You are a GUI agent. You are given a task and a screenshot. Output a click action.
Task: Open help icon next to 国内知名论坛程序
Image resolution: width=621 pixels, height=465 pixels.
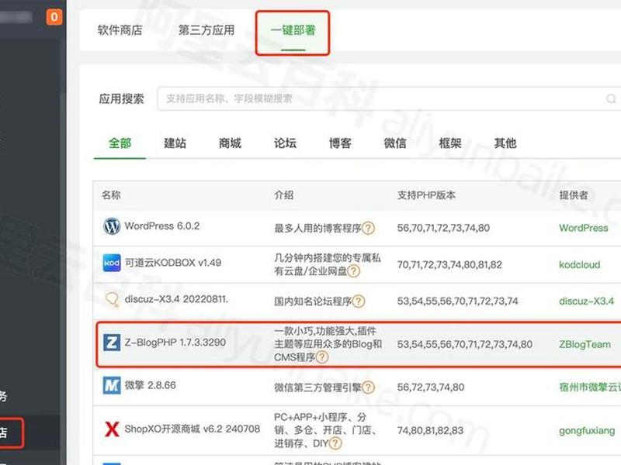359,301
